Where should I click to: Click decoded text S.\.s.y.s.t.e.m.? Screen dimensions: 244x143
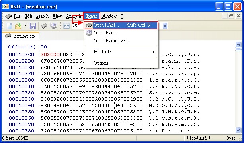click(x=174, y=93)
